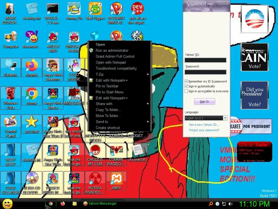The width and height of the screenshot is (278, 209).
Task: Select the LOUD HOUSE icon
Action: coord(74,70)
